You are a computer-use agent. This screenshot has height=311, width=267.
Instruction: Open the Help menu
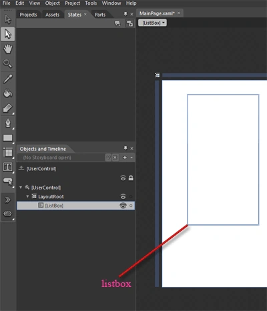pos(131,3)
